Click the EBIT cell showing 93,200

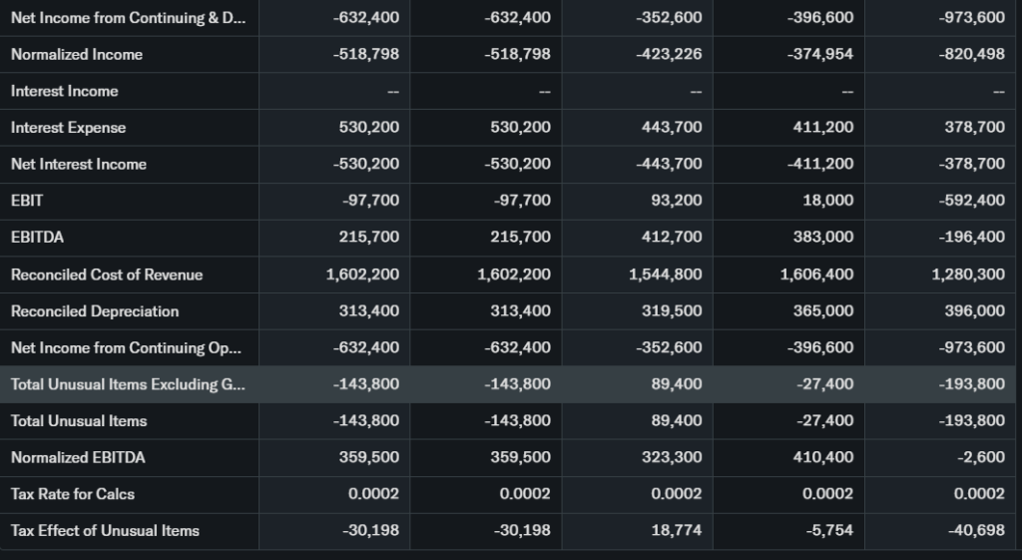coord(675,201)
